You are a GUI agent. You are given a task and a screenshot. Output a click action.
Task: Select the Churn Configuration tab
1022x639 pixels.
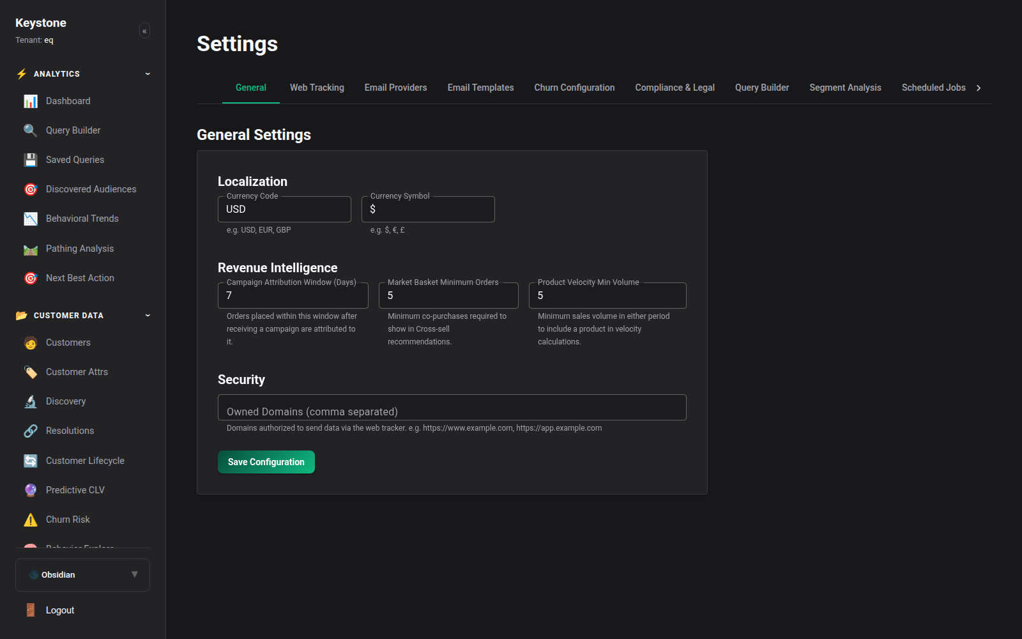(x=574, y=88)
